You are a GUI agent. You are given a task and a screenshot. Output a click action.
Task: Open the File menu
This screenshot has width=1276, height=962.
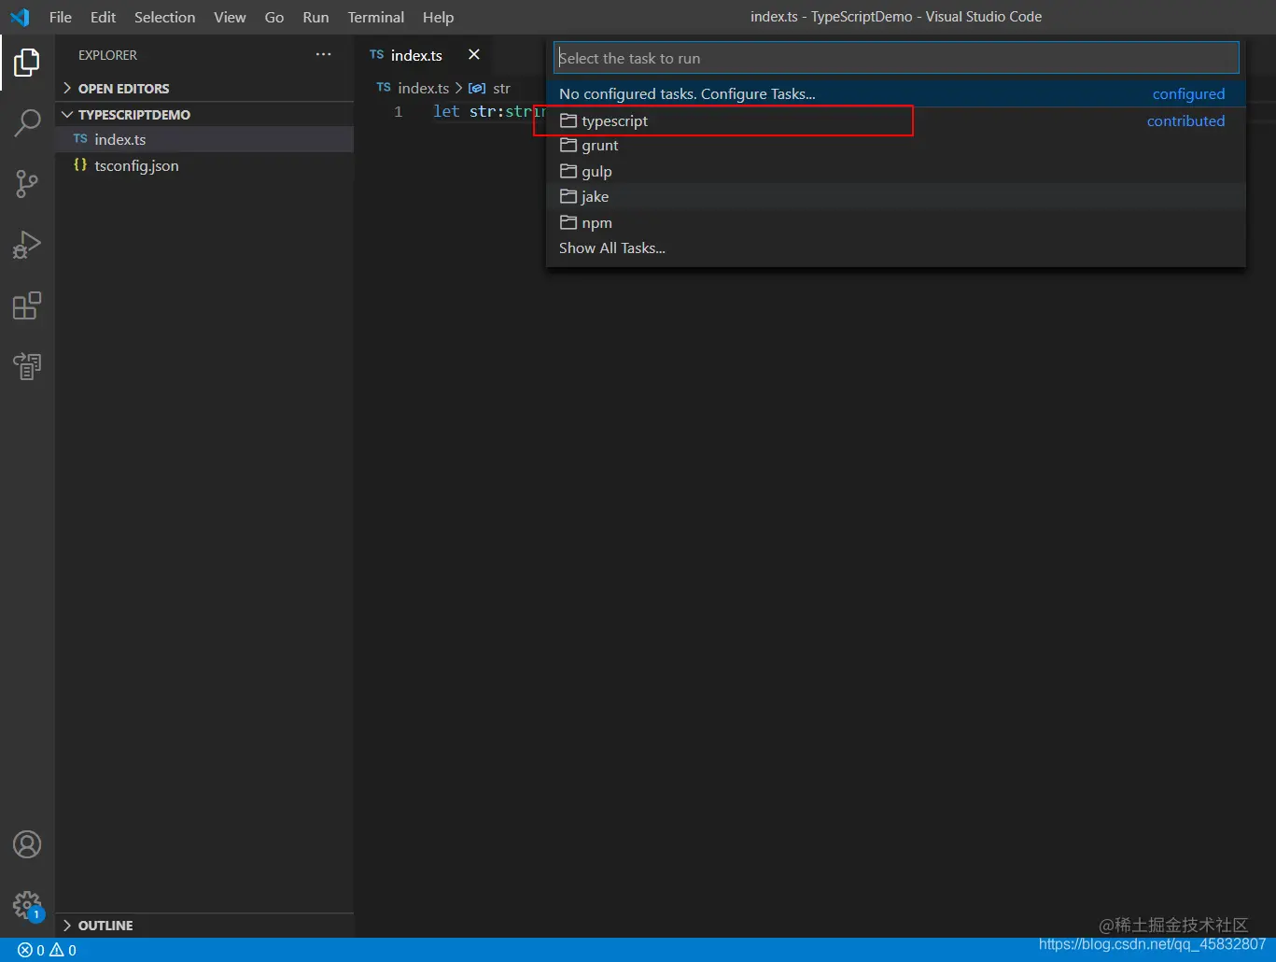coord(61,17)
